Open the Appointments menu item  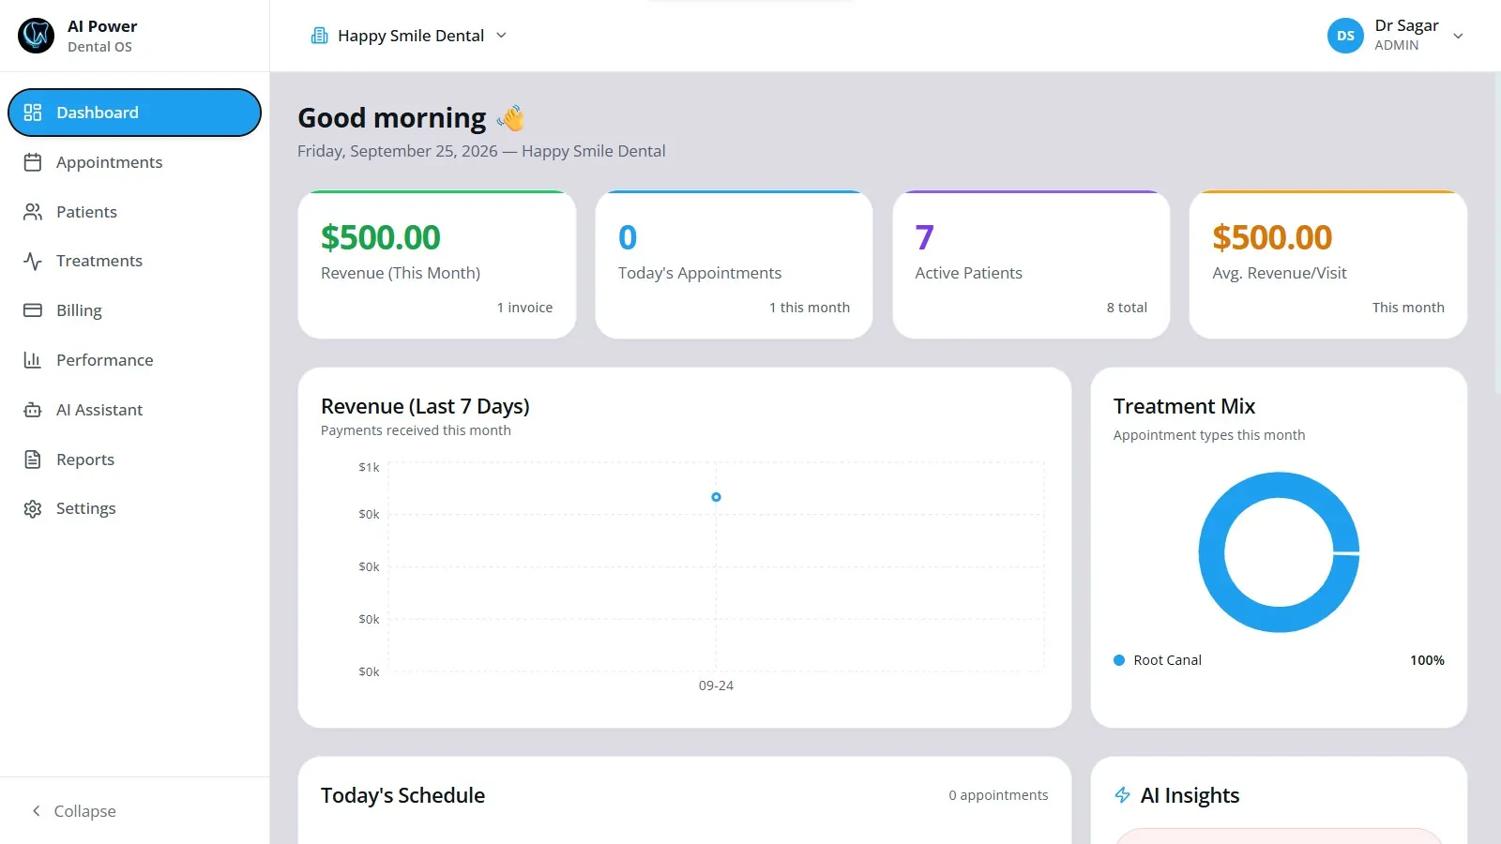tap(134, 162)
